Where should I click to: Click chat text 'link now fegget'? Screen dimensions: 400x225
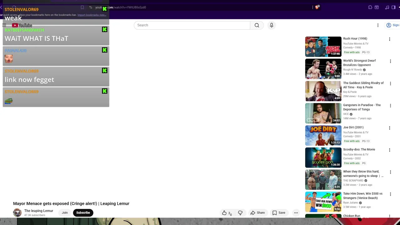(x=29, y=80)
